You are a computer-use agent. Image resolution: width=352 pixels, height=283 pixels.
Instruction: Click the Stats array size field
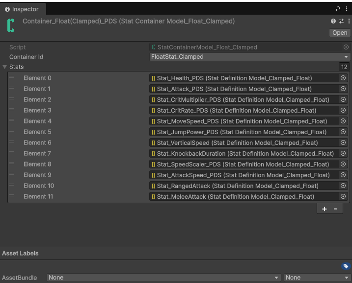(344, 67)
